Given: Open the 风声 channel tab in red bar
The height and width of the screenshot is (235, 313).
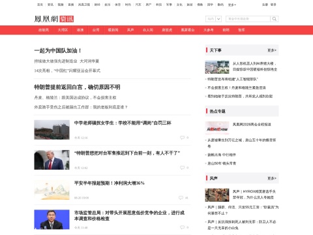Looking at the screenshot, I should point(130,30).
